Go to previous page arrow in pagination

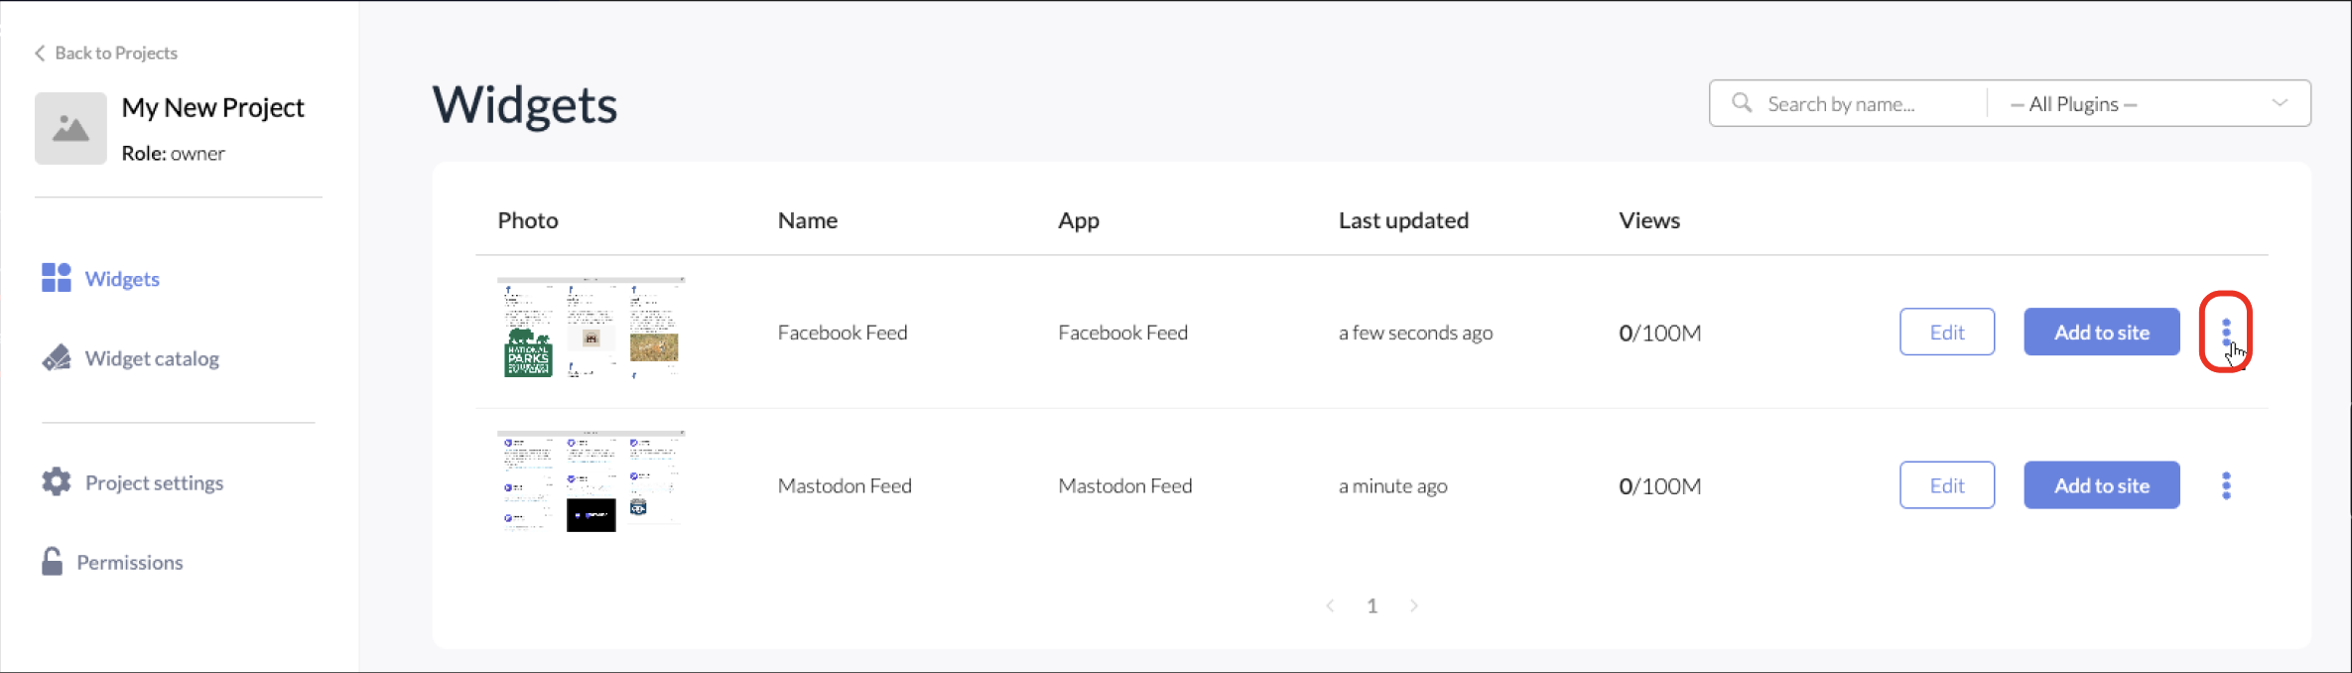pyautogui.click(x=1330, y=606)
